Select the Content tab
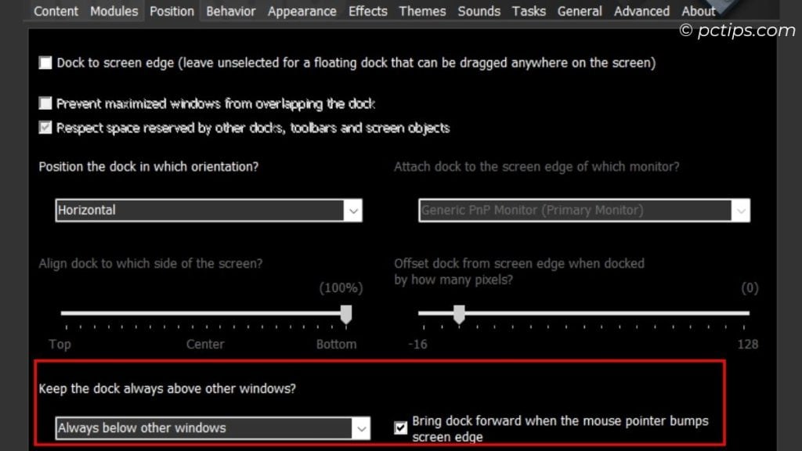Viewport: 802px width, 451px height. 56,11
